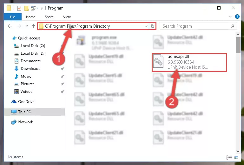Image resolution: width=244 pixels, height=165 pixels.
Task: Click the New folder icon in title bar
Action: (x=26, y=8)
